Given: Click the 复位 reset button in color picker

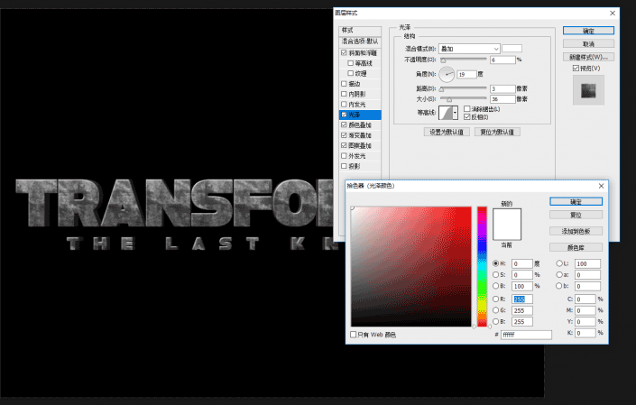Looking at the screenshot, I should [576, 215].
